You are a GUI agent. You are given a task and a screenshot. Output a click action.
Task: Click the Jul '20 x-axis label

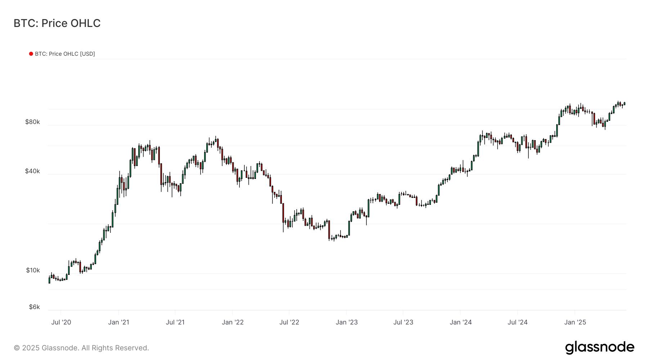click(x=61, y=322)
